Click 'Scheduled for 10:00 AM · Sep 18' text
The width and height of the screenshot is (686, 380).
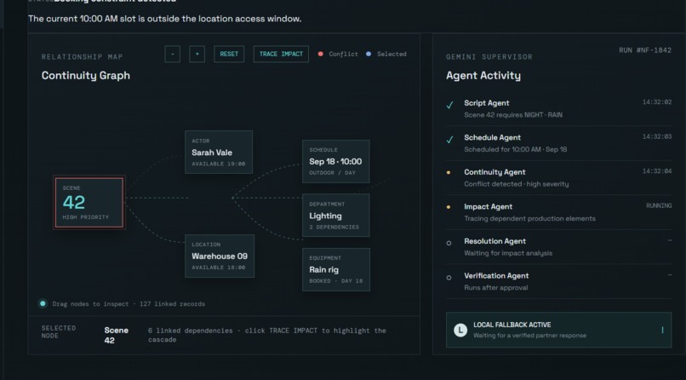tap(516, 150)
